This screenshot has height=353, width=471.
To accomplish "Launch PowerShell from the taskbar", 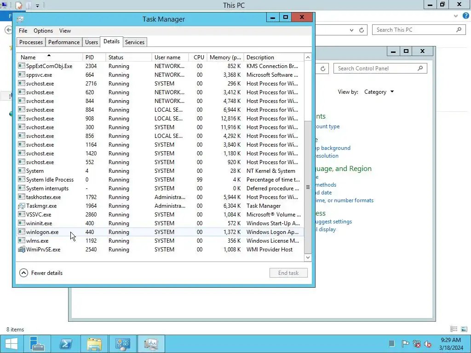I will 65,344.
